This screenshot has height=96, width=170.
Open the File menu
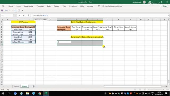click(x=3, y=6)
